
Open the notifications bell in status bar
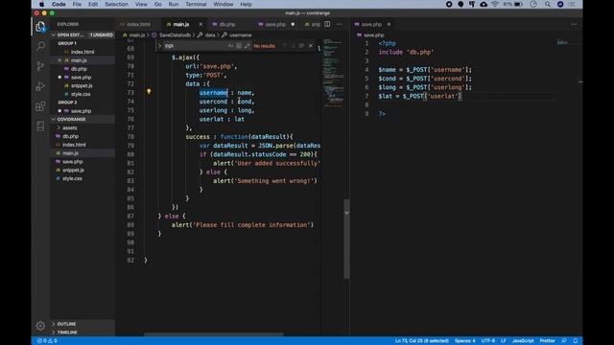point(576,341)
